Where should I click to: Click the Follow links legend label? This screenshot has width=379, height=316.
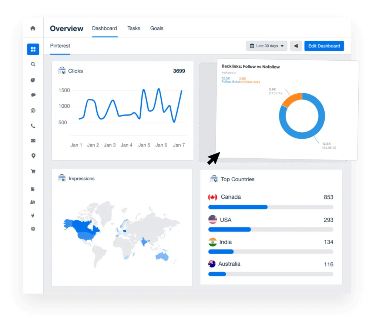coord(230,82)
